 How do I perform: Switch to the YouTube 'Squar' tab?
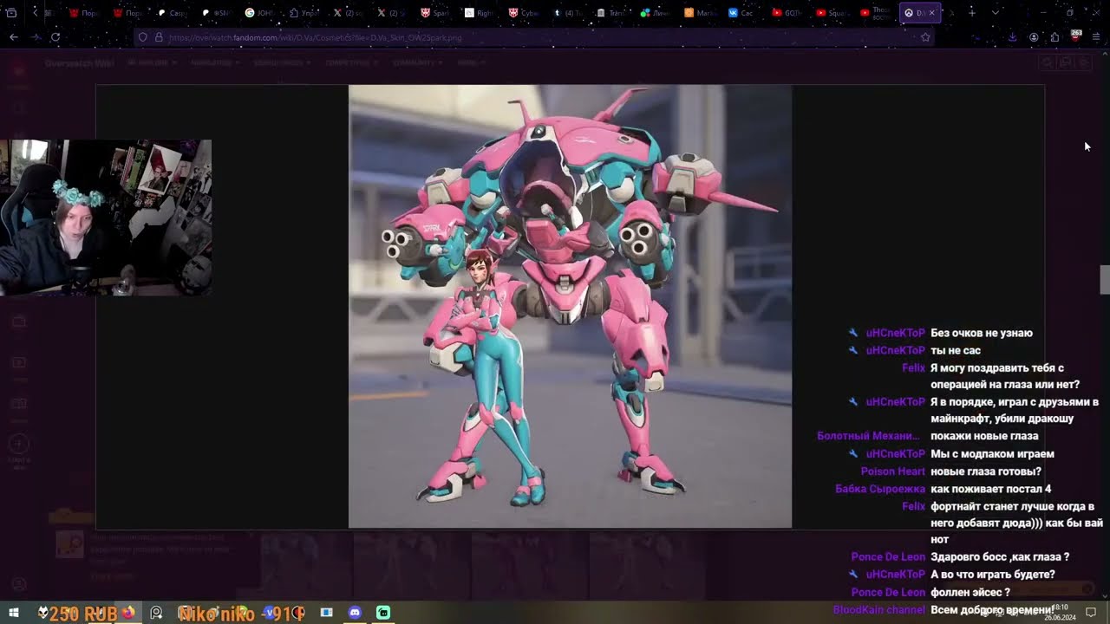click(x=832, y=13)
